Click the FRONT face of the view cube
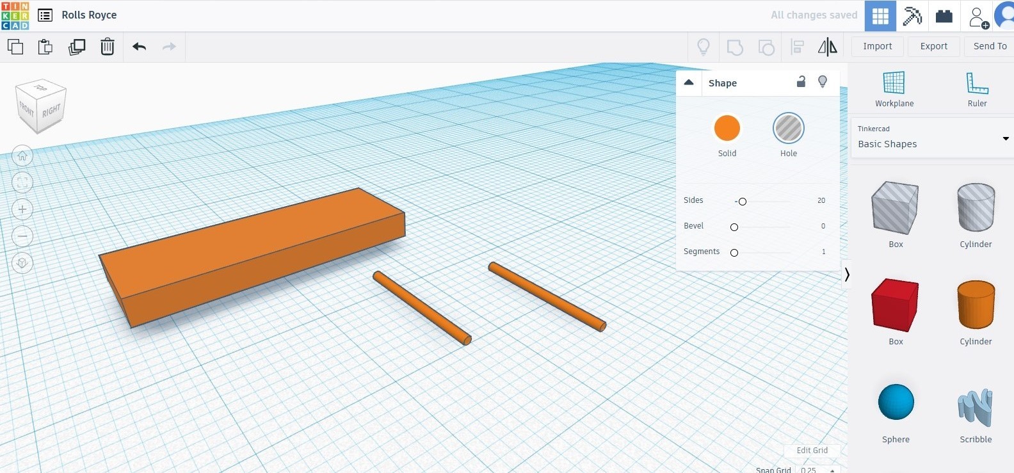 [27, 110]
